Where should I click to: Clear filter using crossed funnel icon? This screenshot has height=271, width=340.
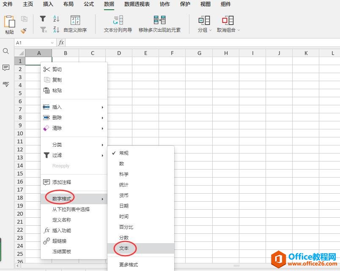point(44,30)
